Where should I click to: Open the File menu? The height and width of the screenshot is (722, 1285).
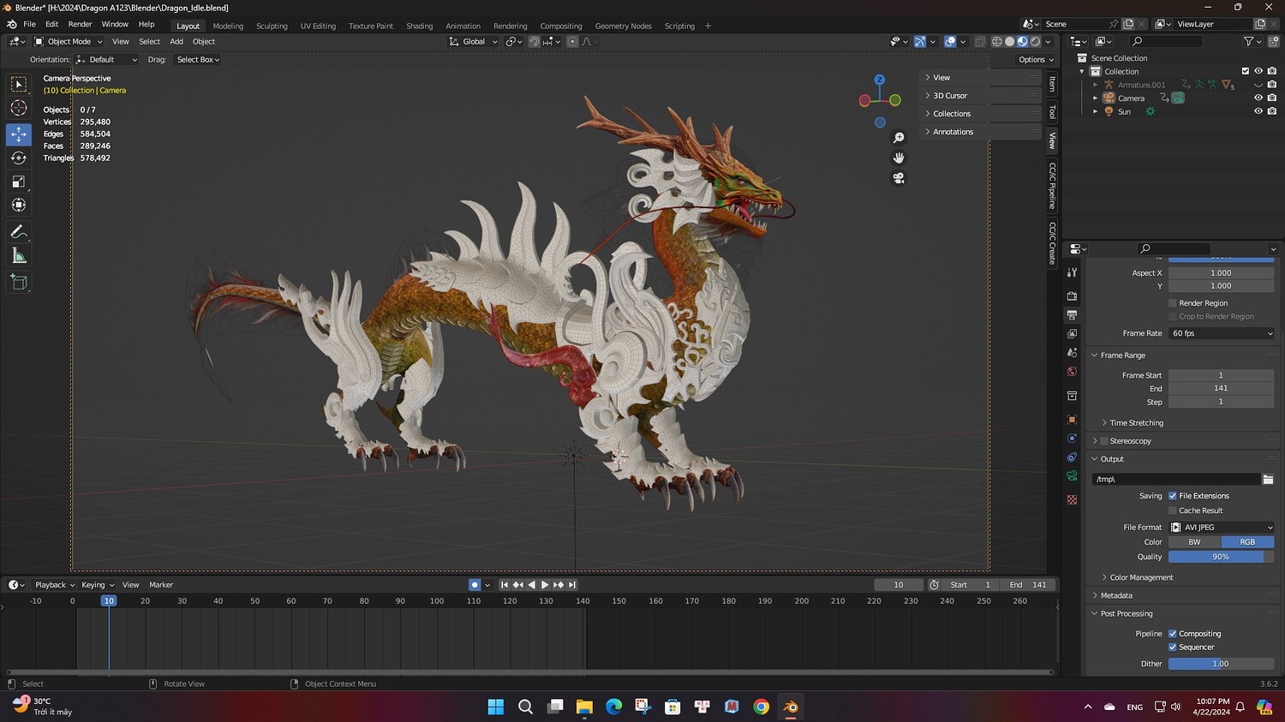29,24
